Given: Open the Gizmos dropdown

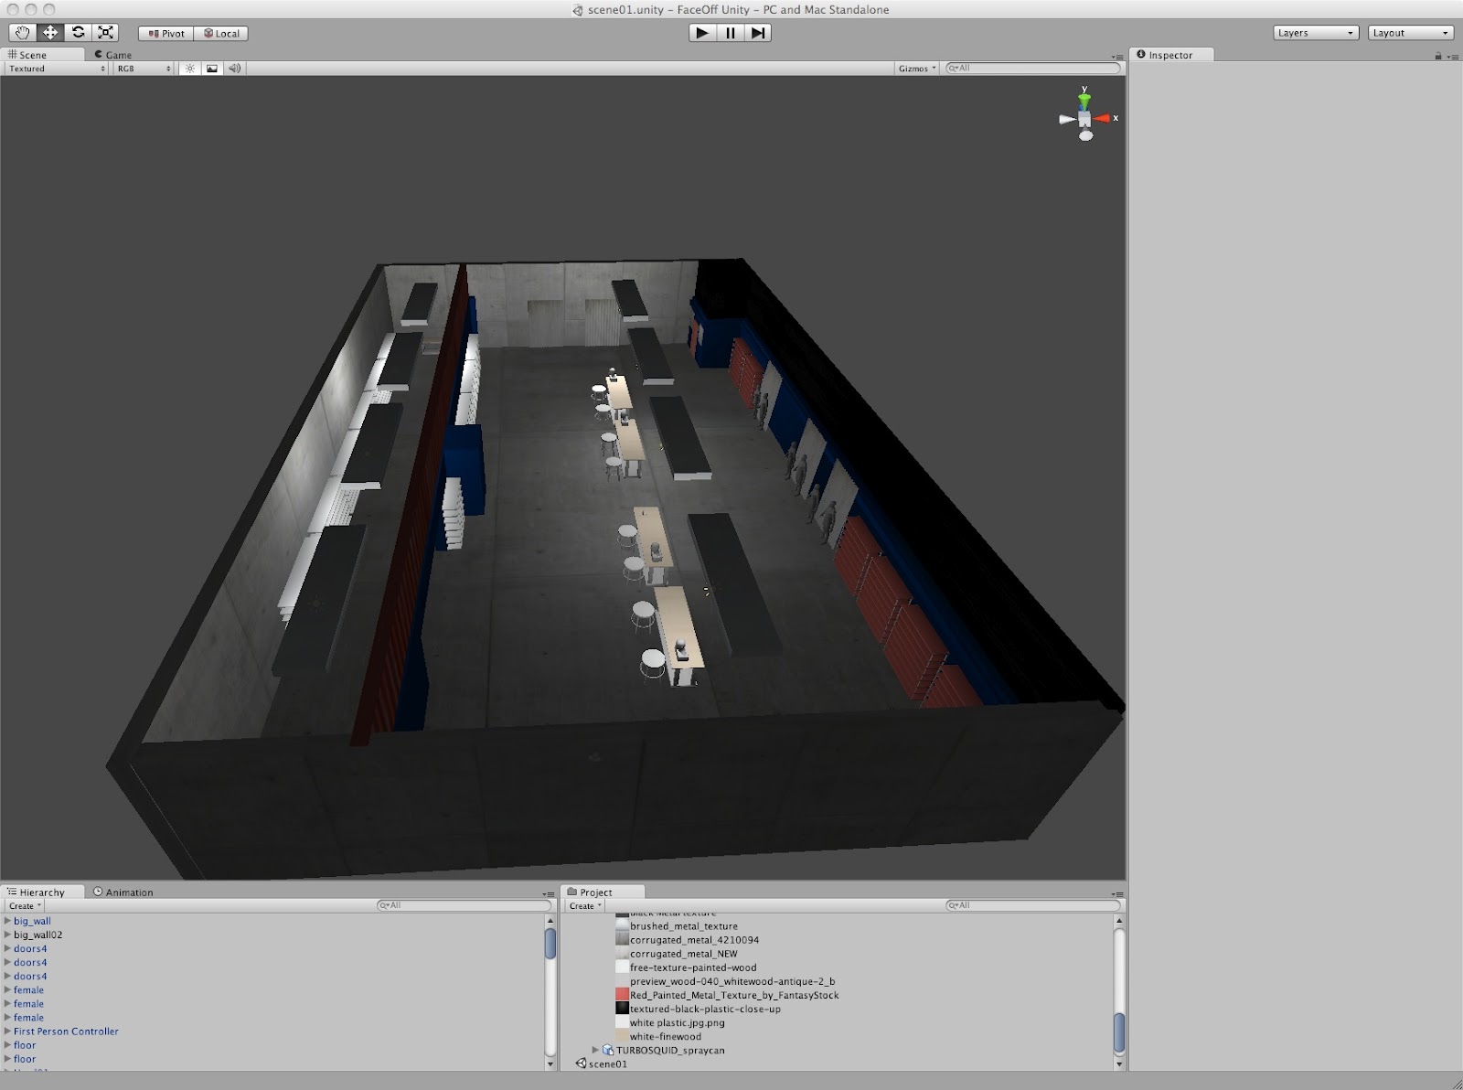Looking at the screenshot, I should (x=916, y=68).
